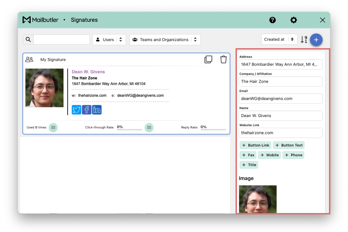Open the Mailbutler help icon
The height and width of the screenshot is (232, 348).
click(x=273, y=20)
